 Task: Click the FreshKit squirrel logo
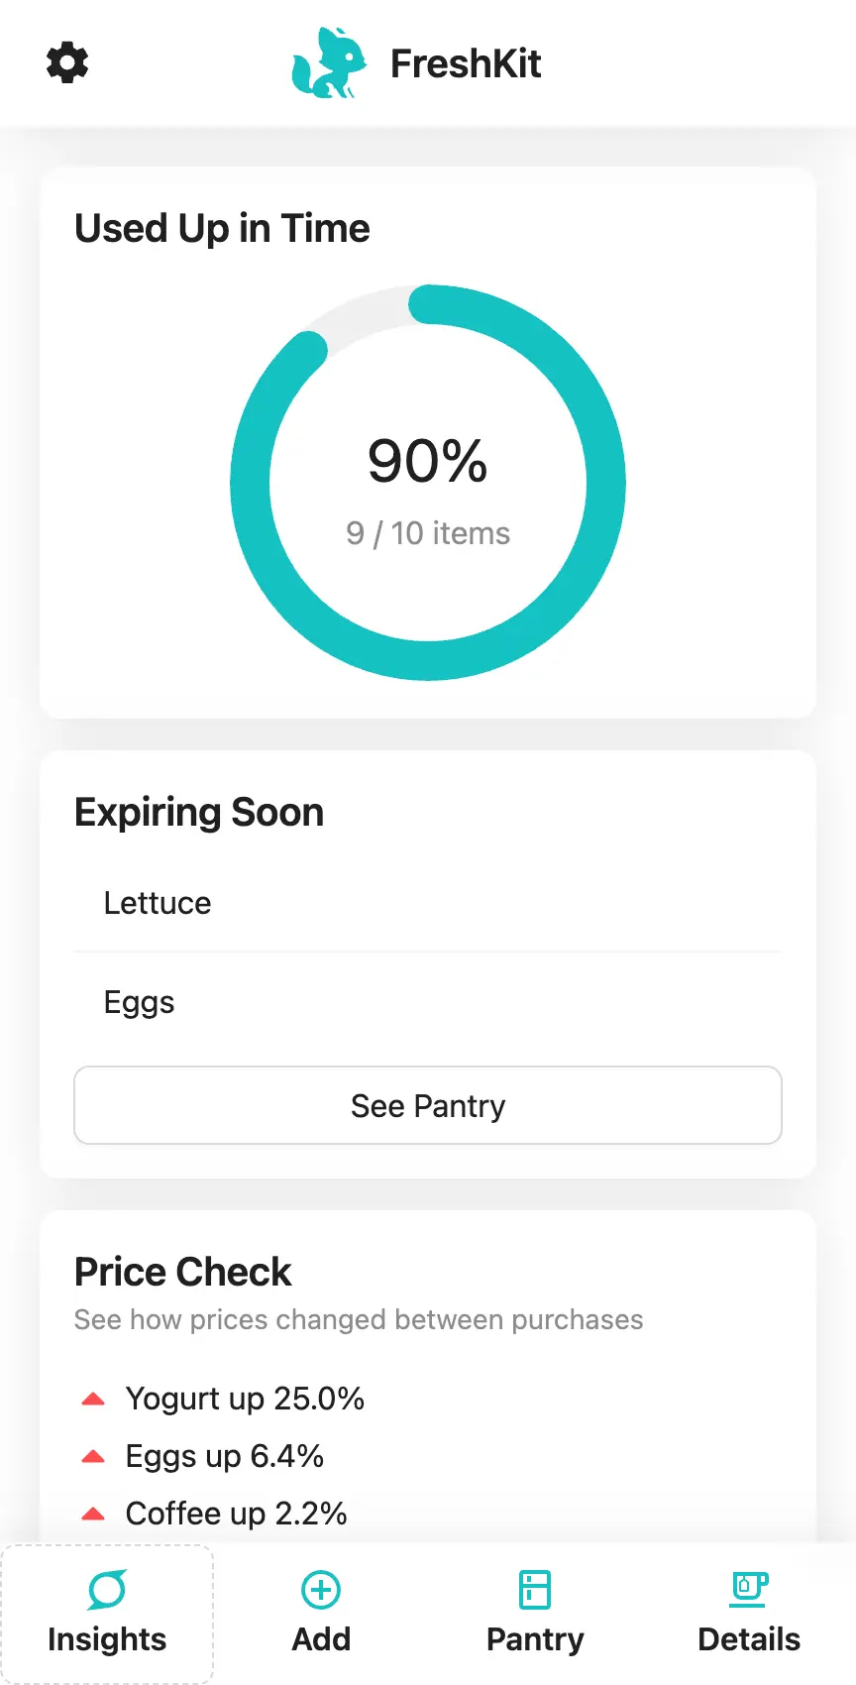pos(329,62)
